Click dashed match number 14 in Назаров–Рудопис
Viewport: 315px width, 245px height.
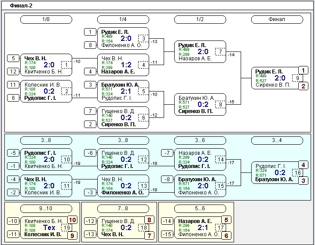tap(220, 160)
